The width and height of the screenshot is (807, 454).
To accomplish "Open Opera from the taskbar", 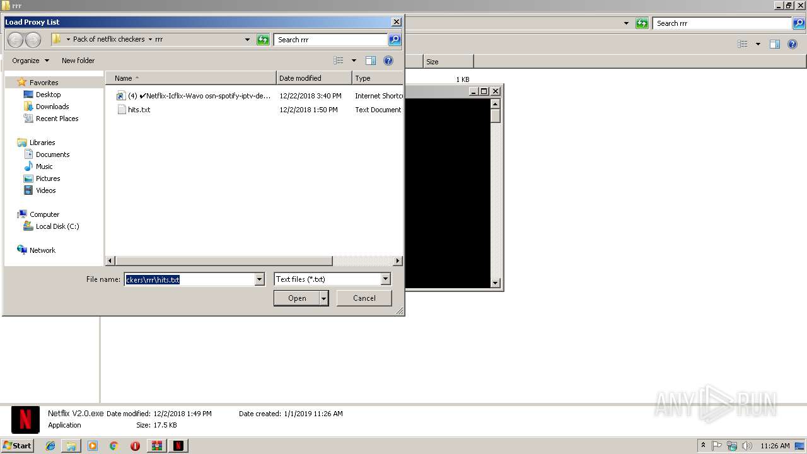I will [135, 446].
